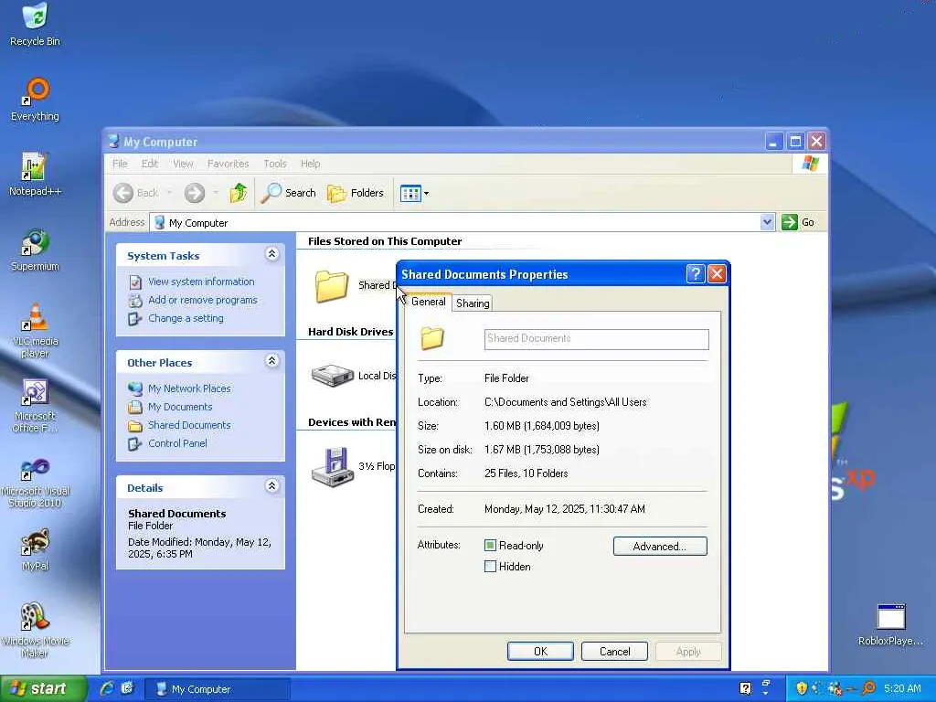Image resolution: width=936 pixels, height=702 pixels.
Task: Open Shared Documents link in Other Places
Action: (189, 424)
